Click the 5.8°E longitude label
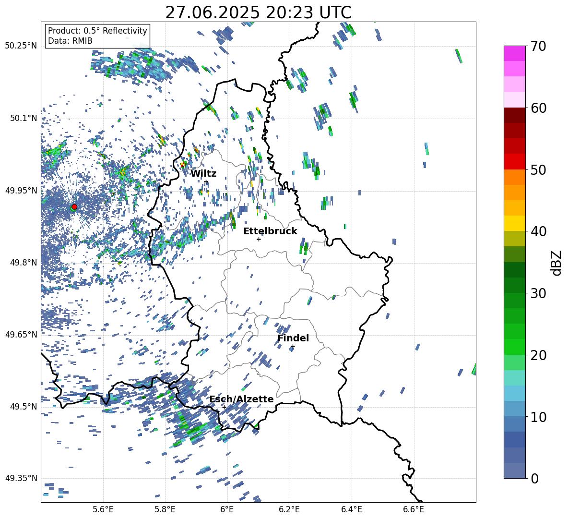The image size is (568, 519). pos(165,510)
